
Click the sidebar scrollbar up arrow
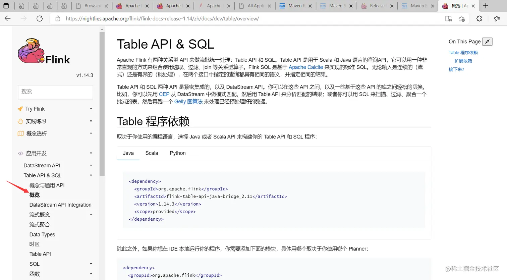point(102,30)
